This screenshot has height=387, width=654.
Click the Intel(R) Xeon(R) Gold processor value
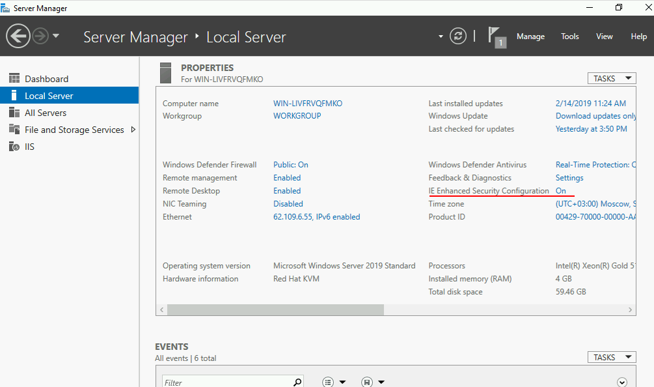(595, 266)
